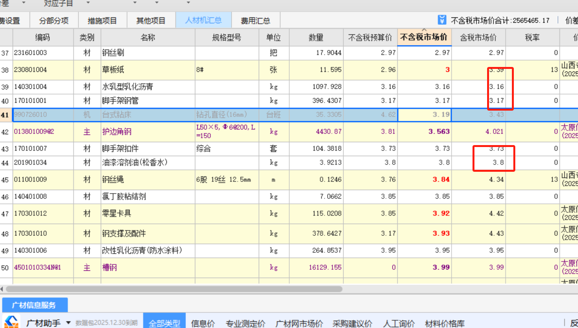
Task: Select the 氯丁胶粘结剂 name cell
Action: [x=148, y=197]
